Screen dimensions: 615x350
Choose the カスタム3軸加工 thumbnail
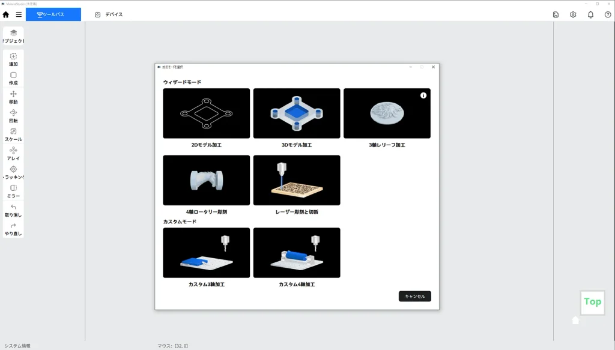[207, 253]
